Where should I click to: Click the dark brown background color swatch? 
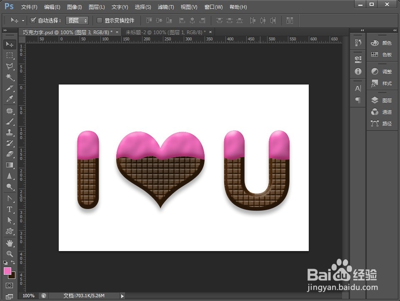tap(13, 276)
